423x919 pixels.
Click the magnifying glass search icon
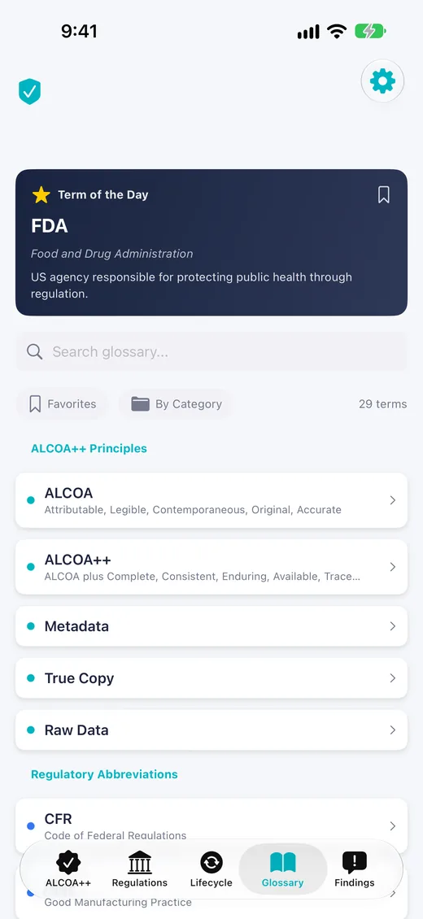34,351
